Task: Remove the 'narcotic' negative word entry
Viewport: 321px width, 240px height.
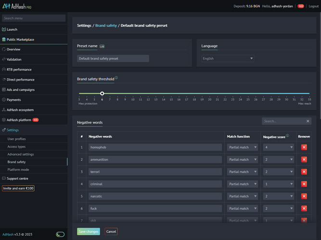Action: [x=304, y=196]
